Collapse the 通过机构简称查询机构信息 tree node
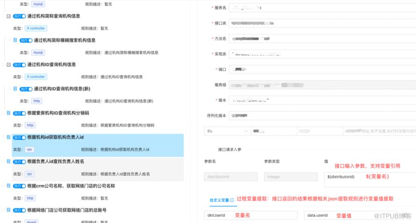Viewport: 416px width, 223px height. click(x=9, y=16)
